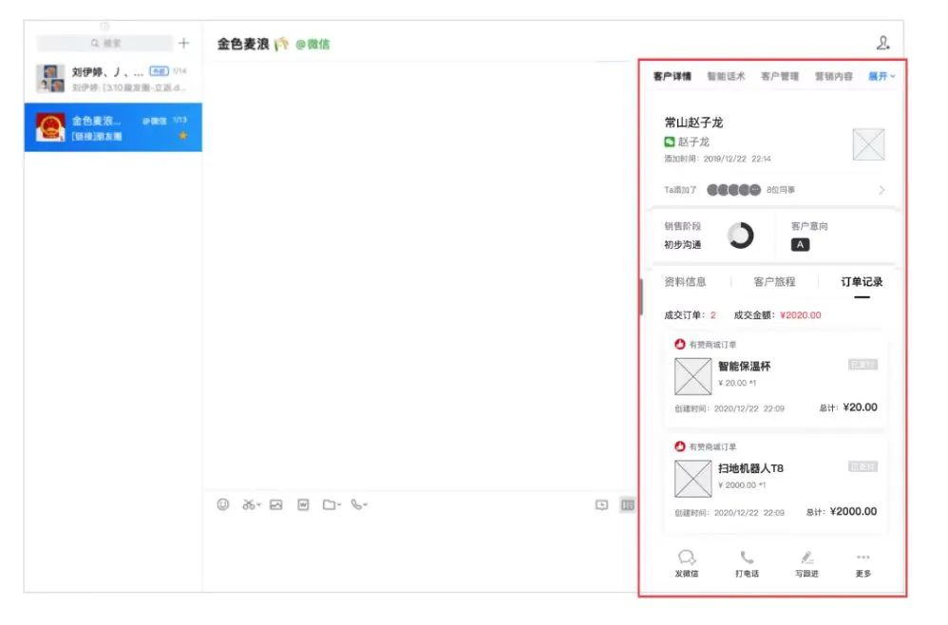Open the 更多 three-dots menu

pyautogui.click(x=863, y=563)
